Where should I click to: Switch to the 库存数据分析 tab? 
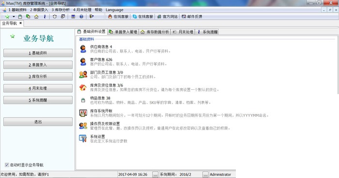pyautogui.click(x=155, y=32)
